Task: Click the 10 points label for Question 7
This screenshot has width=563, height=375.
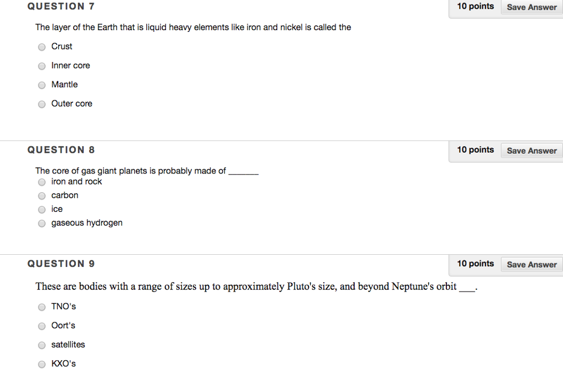Action: [475, 7]
